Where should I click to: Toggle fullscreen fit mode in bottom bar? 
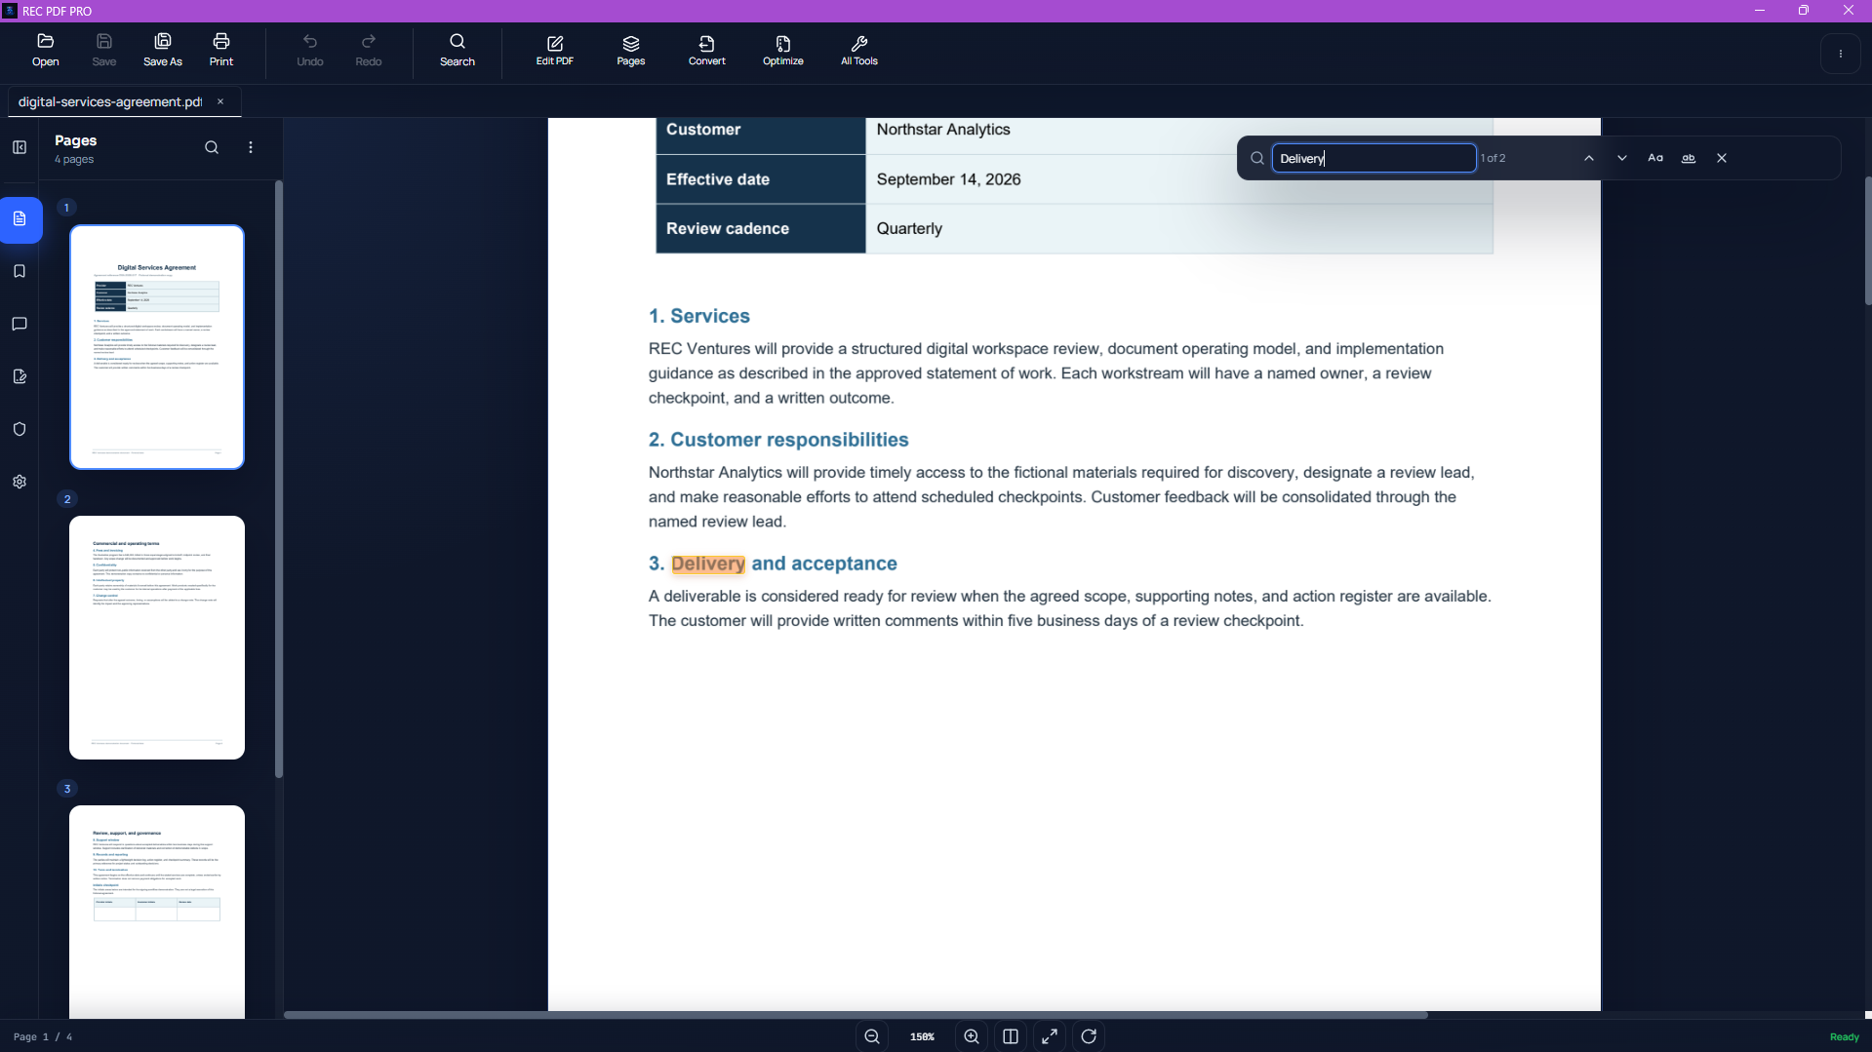tap(1050, 1036)
